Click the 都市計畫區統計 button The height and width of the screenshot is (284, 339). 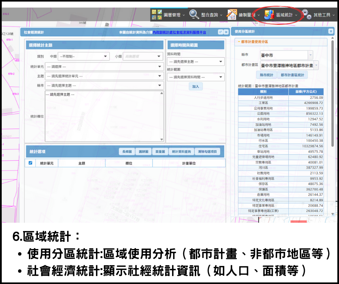tap(292, 75)
